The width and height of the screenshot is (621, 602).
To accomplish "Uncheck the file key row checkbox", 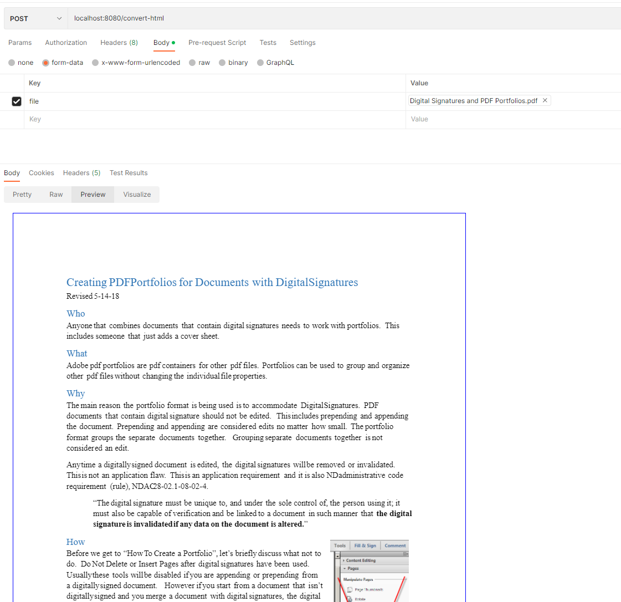I will [17, 101].
